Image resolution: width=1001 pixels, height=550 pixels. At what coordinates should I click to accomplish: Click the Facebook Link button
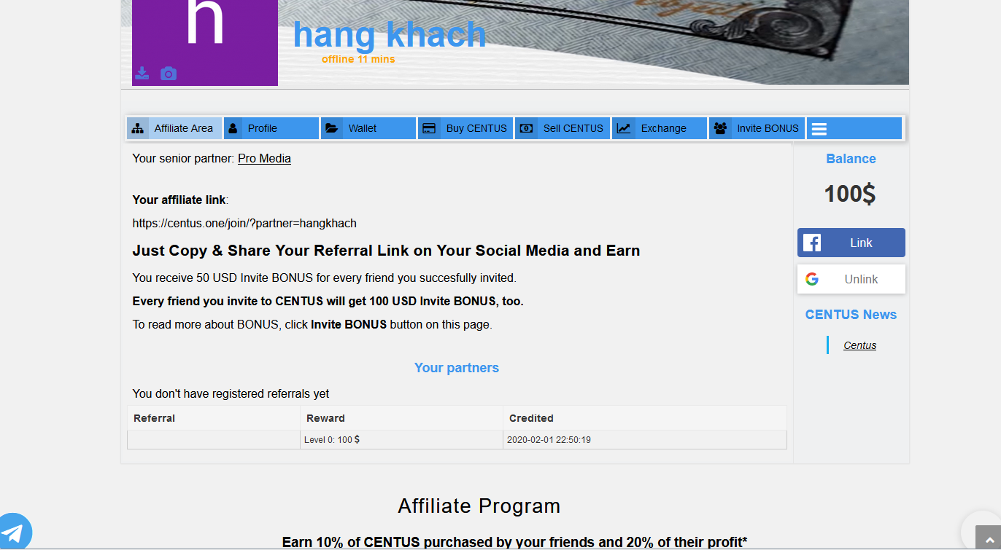(851, 243)
